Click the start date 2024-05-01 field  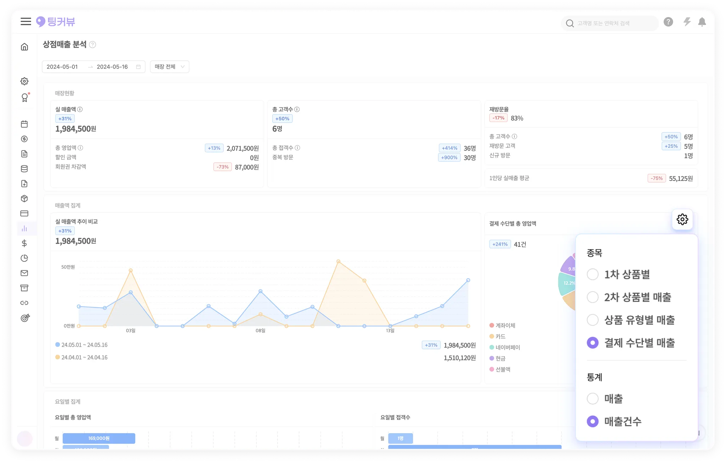(x=62, y=67)
